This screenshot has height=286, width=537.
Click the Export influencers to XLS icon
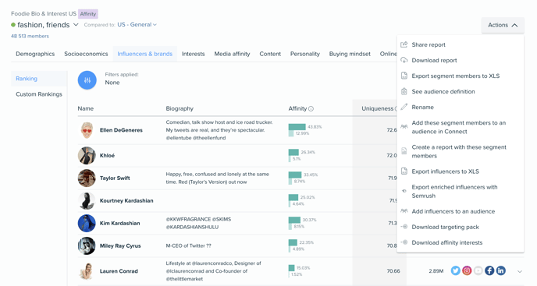pos(404,171)
